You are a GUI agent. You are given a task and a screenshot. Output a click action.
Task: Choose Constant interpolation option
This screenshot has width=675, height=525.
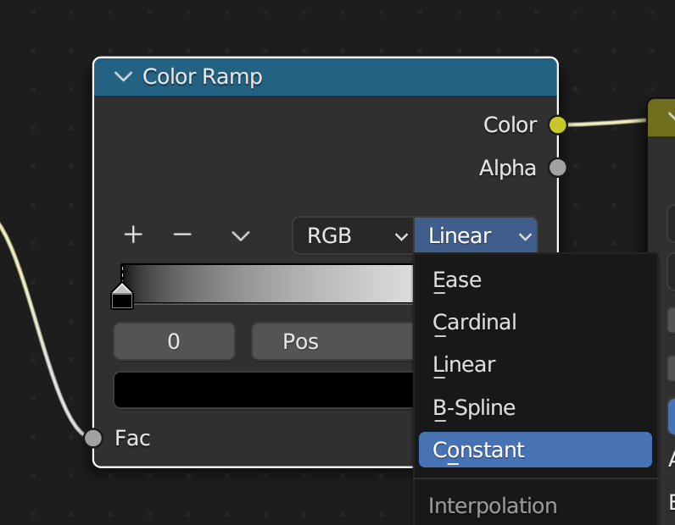(x=478, y=450)
